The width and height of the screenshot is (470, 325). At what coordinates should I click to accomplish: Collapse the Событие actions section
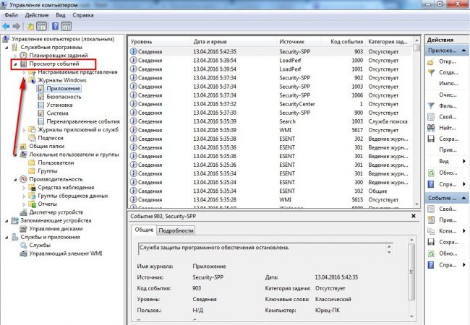pos(463,198)
